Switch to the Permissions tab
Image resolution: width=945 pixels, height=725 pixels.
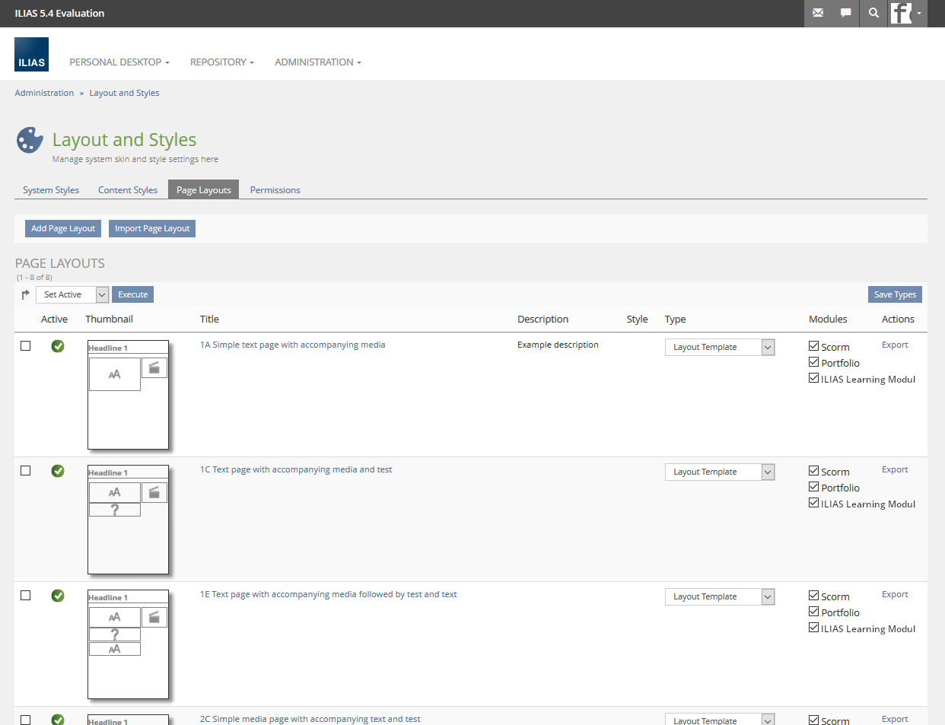275,190
